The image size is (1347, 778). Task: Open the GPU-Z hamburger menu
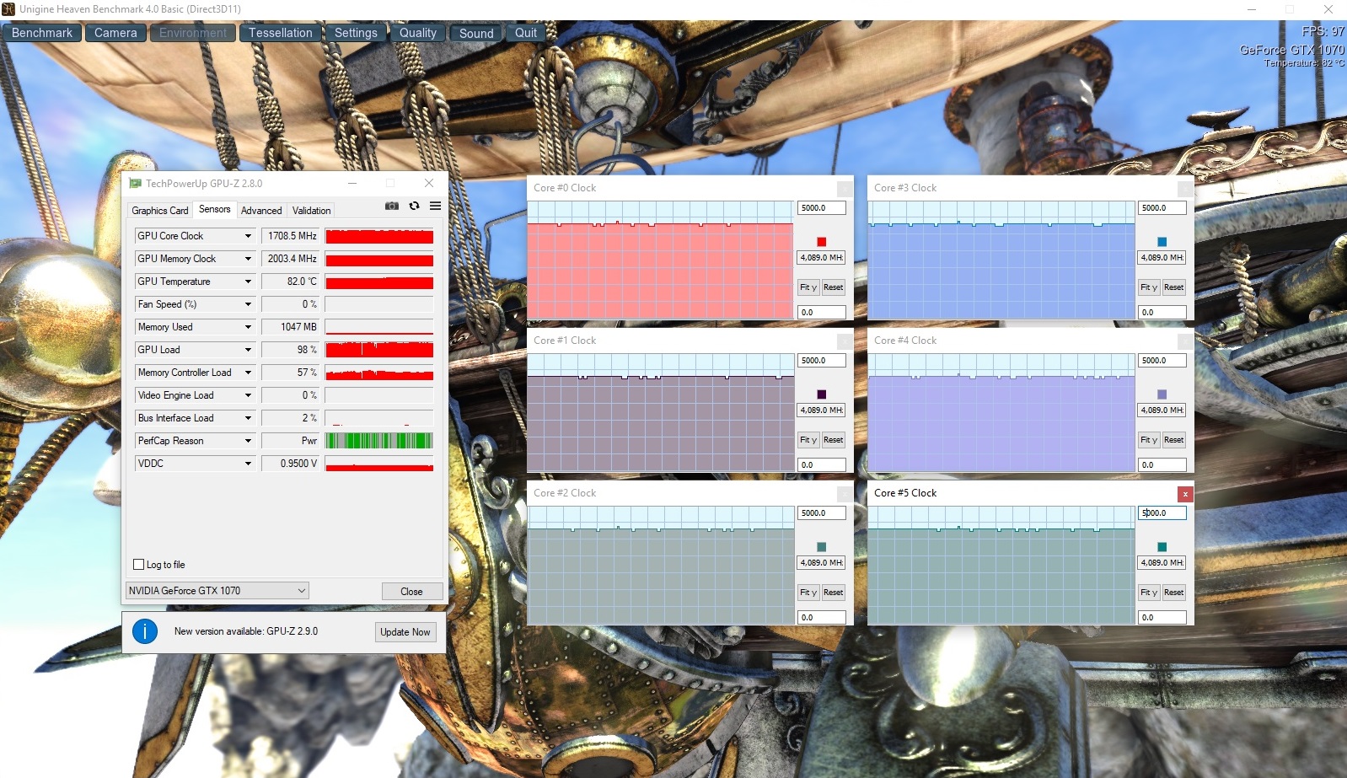click(x=435, y=206)
